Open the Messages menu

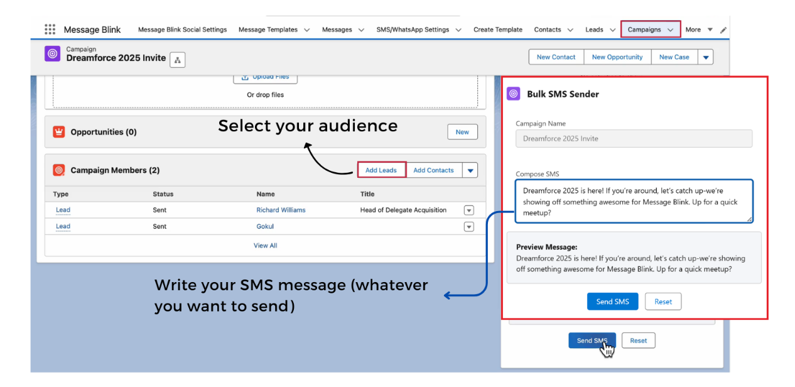[342, 29]
